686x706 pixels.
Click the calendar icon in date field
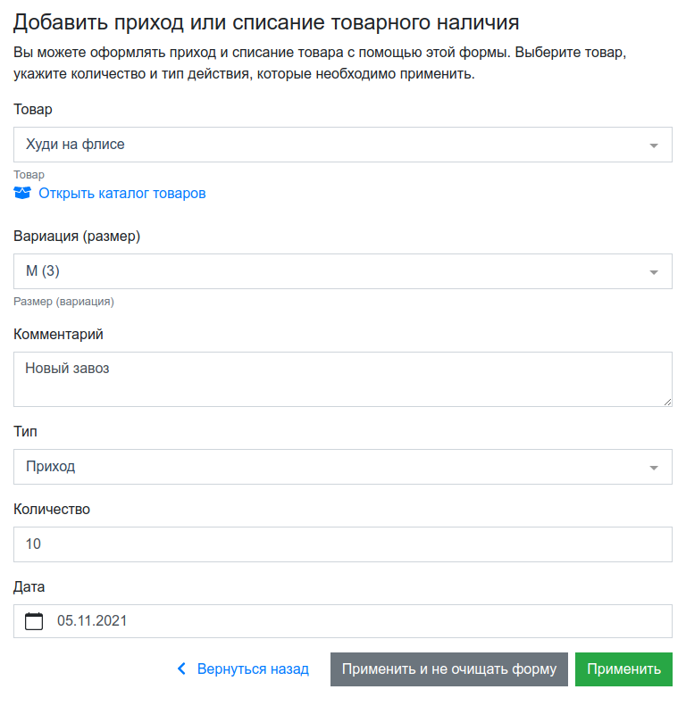tap(34, 621)
